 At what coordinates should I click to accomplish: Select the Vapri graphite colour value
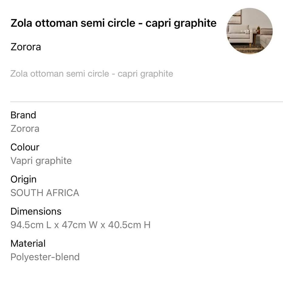41,161
